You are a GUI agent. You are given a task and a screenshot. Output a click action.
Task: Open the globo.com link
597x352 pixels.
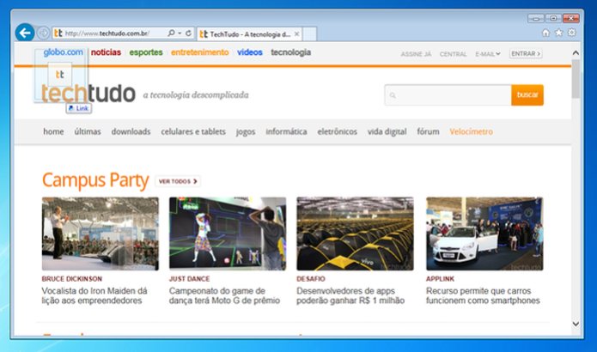pos(64,52)
